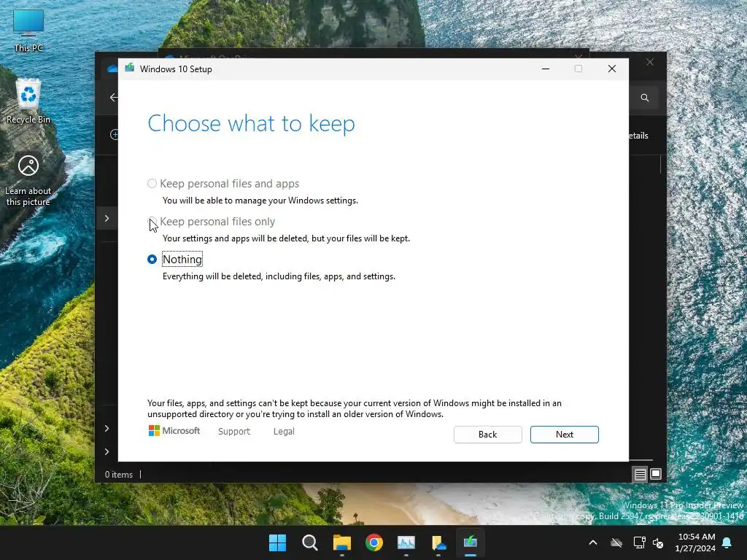Click Learn about this picture icon
This screenshot has width=747, height=560.
[28, 181]
